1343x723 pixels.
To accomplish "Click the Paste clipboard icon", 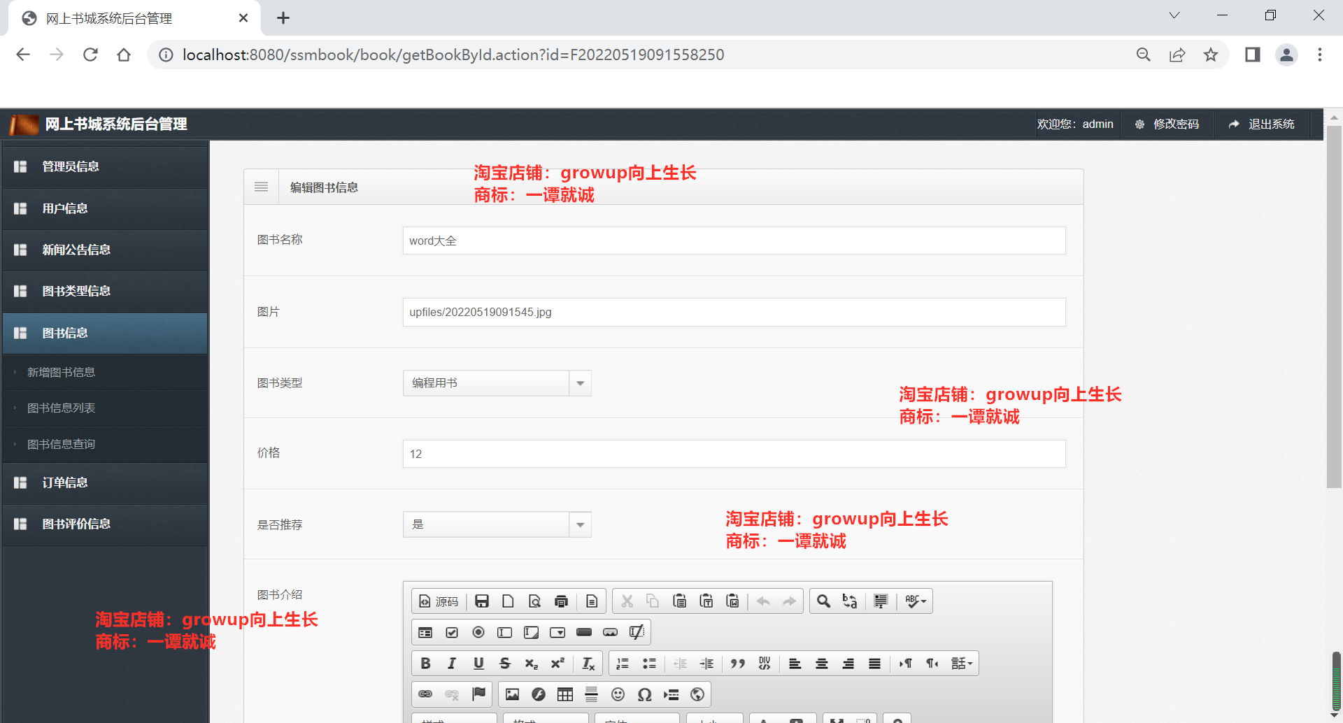I will coord(680,601).
